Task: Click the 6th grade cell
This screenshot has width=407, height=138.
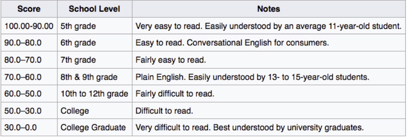Action: tap(78, 43)
